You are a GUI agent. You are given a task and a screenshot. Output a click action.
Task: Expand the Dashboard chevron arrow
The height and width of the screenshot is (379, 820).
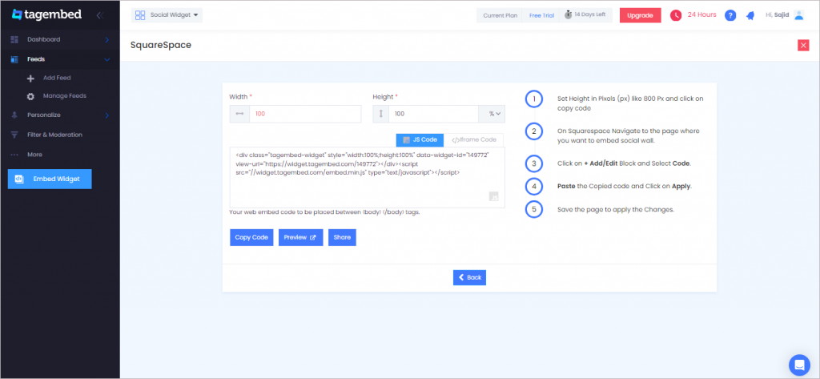pyautogui.click(x=107, y=40)
